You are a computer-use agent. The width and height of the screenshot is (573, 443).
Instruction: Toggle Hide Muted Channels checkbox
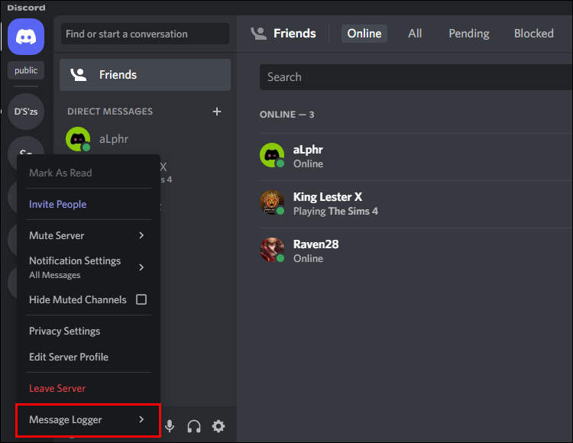pyautogui.click(x=141, y=299)
